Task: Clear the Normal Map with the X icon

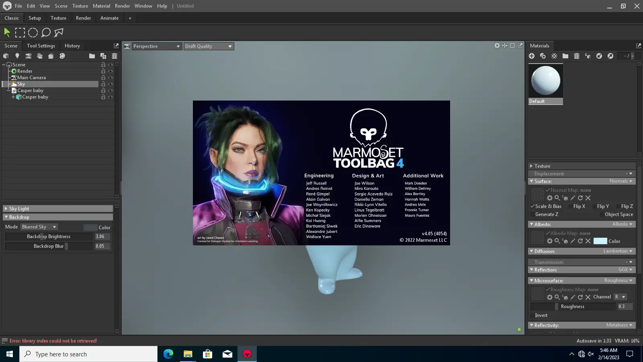Action: 588,198
